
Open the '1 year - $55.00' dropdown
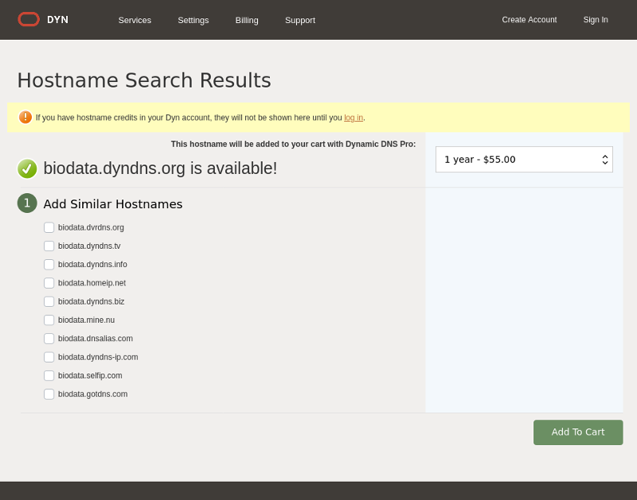coord(524,159)
